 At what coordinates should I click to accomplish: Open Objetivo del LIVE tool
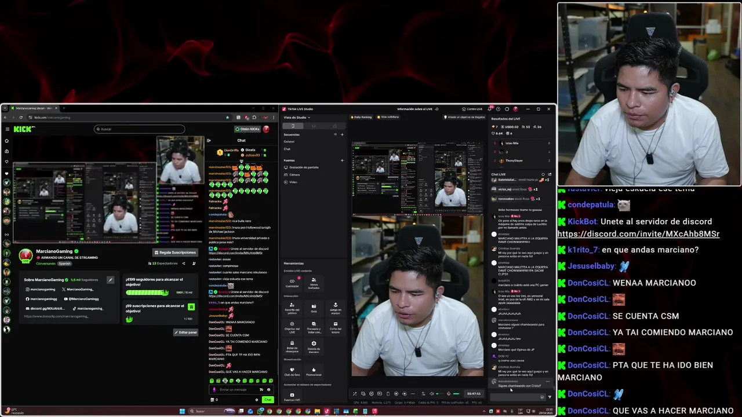[292, 327]
